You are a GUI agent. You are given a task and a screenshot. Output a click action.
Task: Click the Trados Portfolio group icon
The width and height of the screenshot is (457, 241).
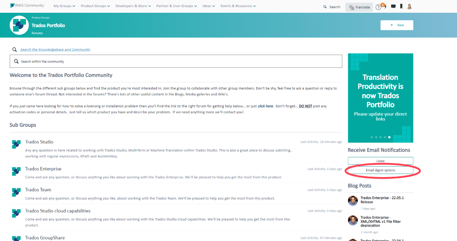[19, 25]
